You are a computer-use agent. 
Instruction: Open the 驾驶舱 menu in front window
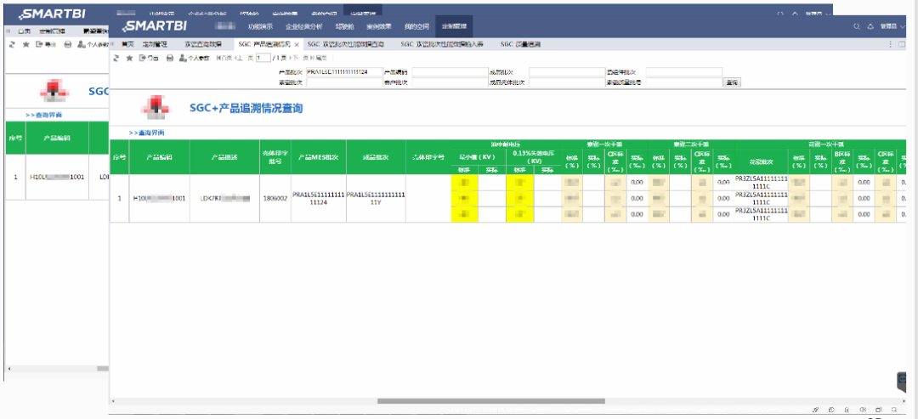tap(344, 26)
